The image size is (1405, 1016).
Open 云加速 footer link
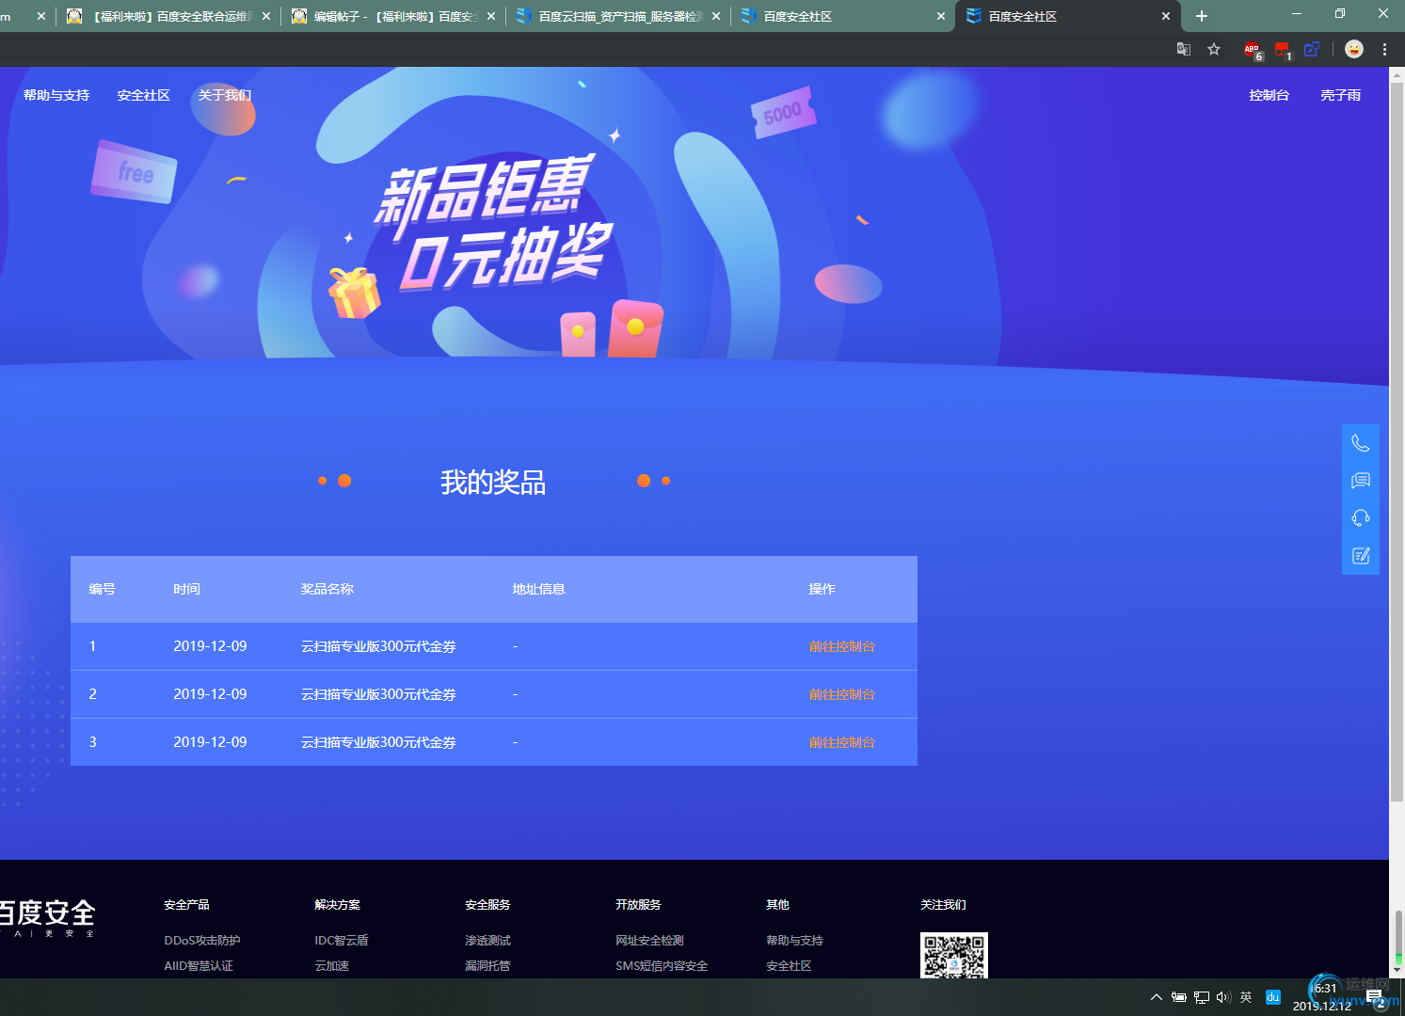click(x=332, y=965)
